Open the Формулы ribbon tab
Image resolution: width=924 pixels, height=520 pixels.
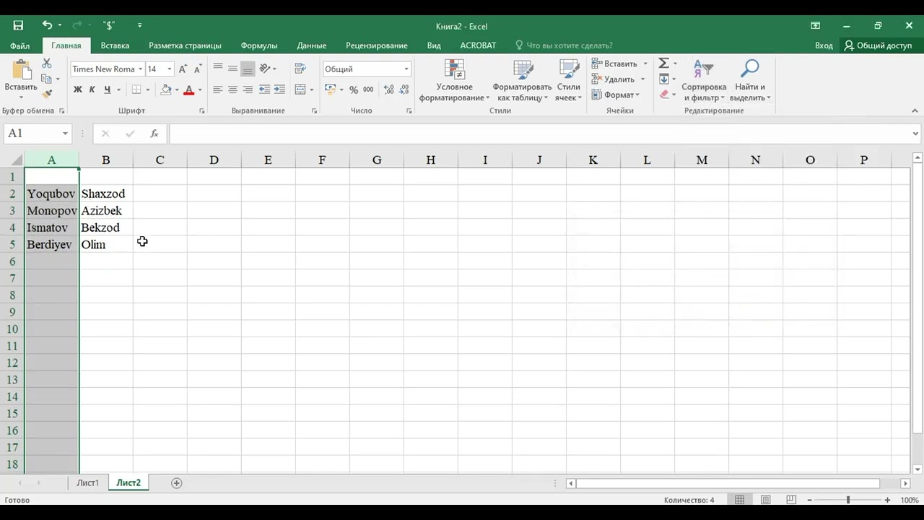pos(259,45)
